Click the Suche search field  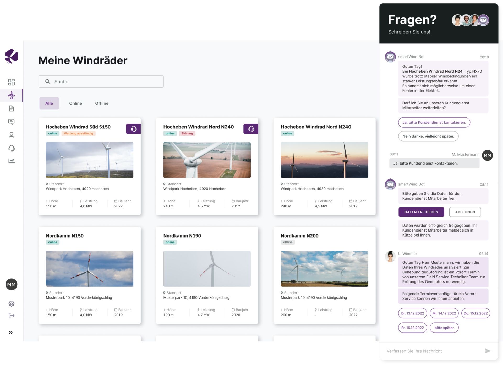[x=101, y=81]
